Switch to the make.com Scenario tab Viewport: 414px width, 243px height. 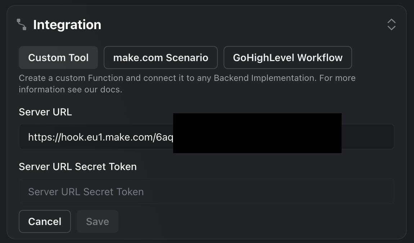click(x=161, y=58)
